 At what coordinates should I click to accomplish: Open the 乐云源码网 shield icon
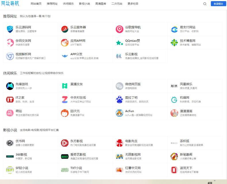pyautogui.click(x=10, y=29)
